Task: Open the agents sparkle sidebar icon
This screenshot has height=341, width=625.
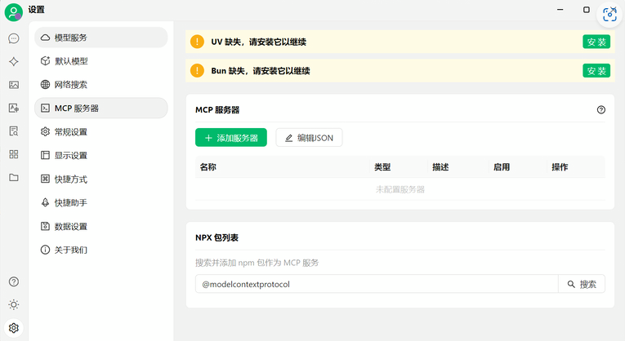Action: (x=14, y=62)
